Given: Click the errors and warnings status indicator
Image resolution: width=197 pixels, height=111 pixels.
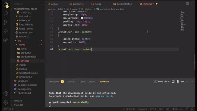Looking at the screenshot, I should coord(9,109).
